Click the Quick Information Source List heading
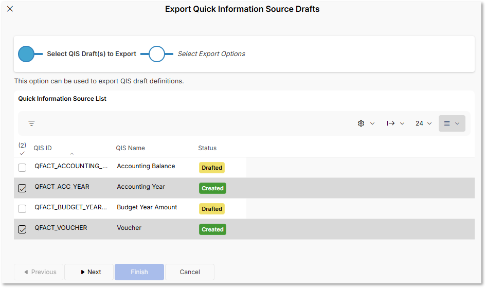 [x=62, y=99]
